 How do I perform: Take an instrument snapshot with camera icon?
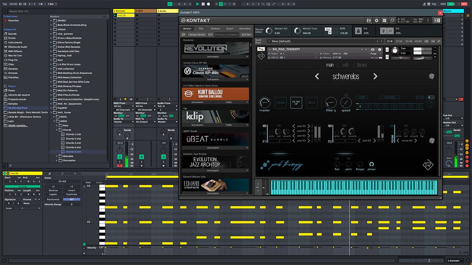[372, 49]
